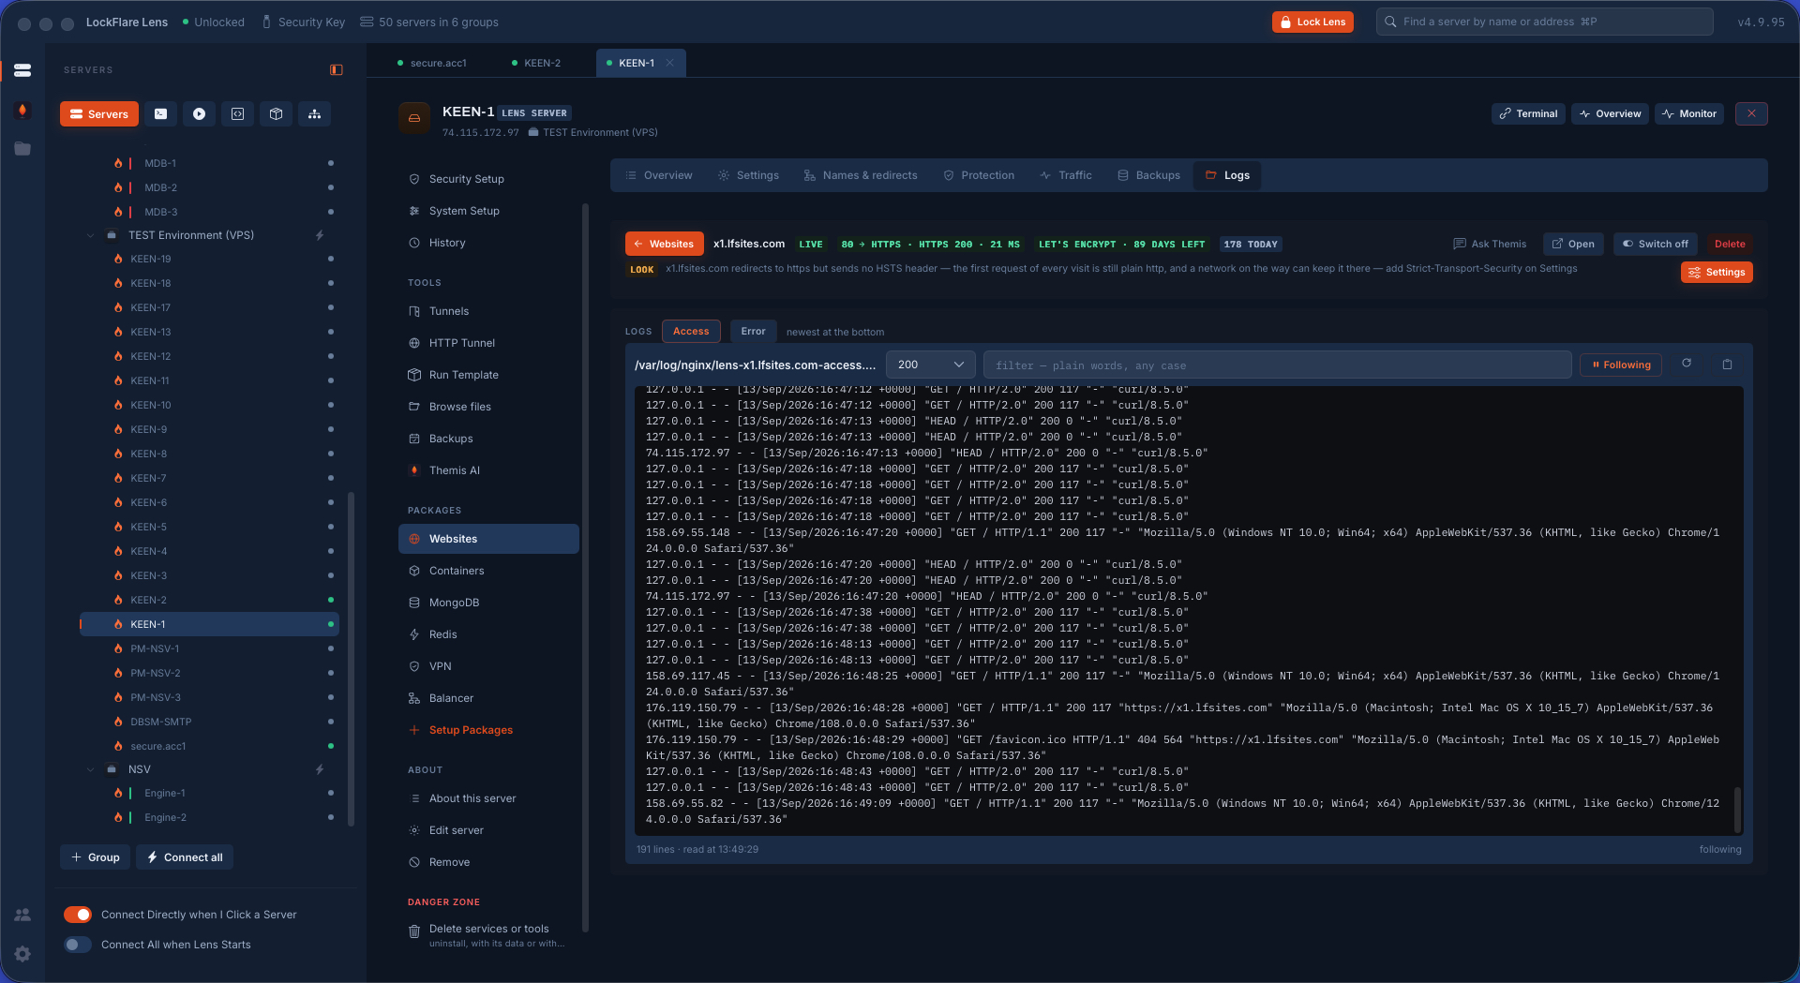Go back to Websites list
This screenshot has height=983, width=1800.
(664, 244)
